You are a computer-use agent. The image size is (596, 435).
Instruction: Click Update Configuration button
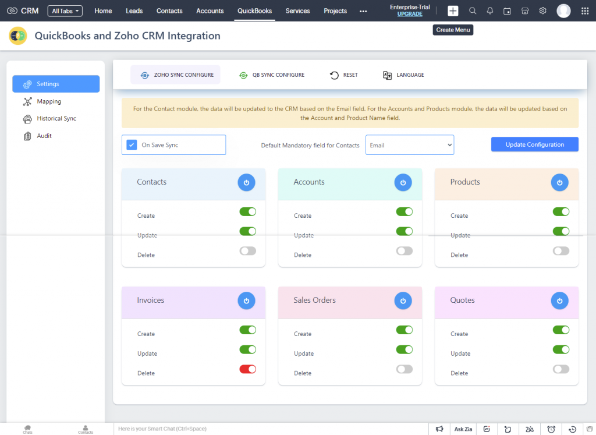(x=534, y=144)
